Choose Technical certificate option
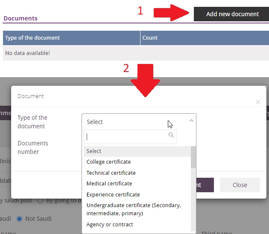269x234 pixels. coord(111,173)
